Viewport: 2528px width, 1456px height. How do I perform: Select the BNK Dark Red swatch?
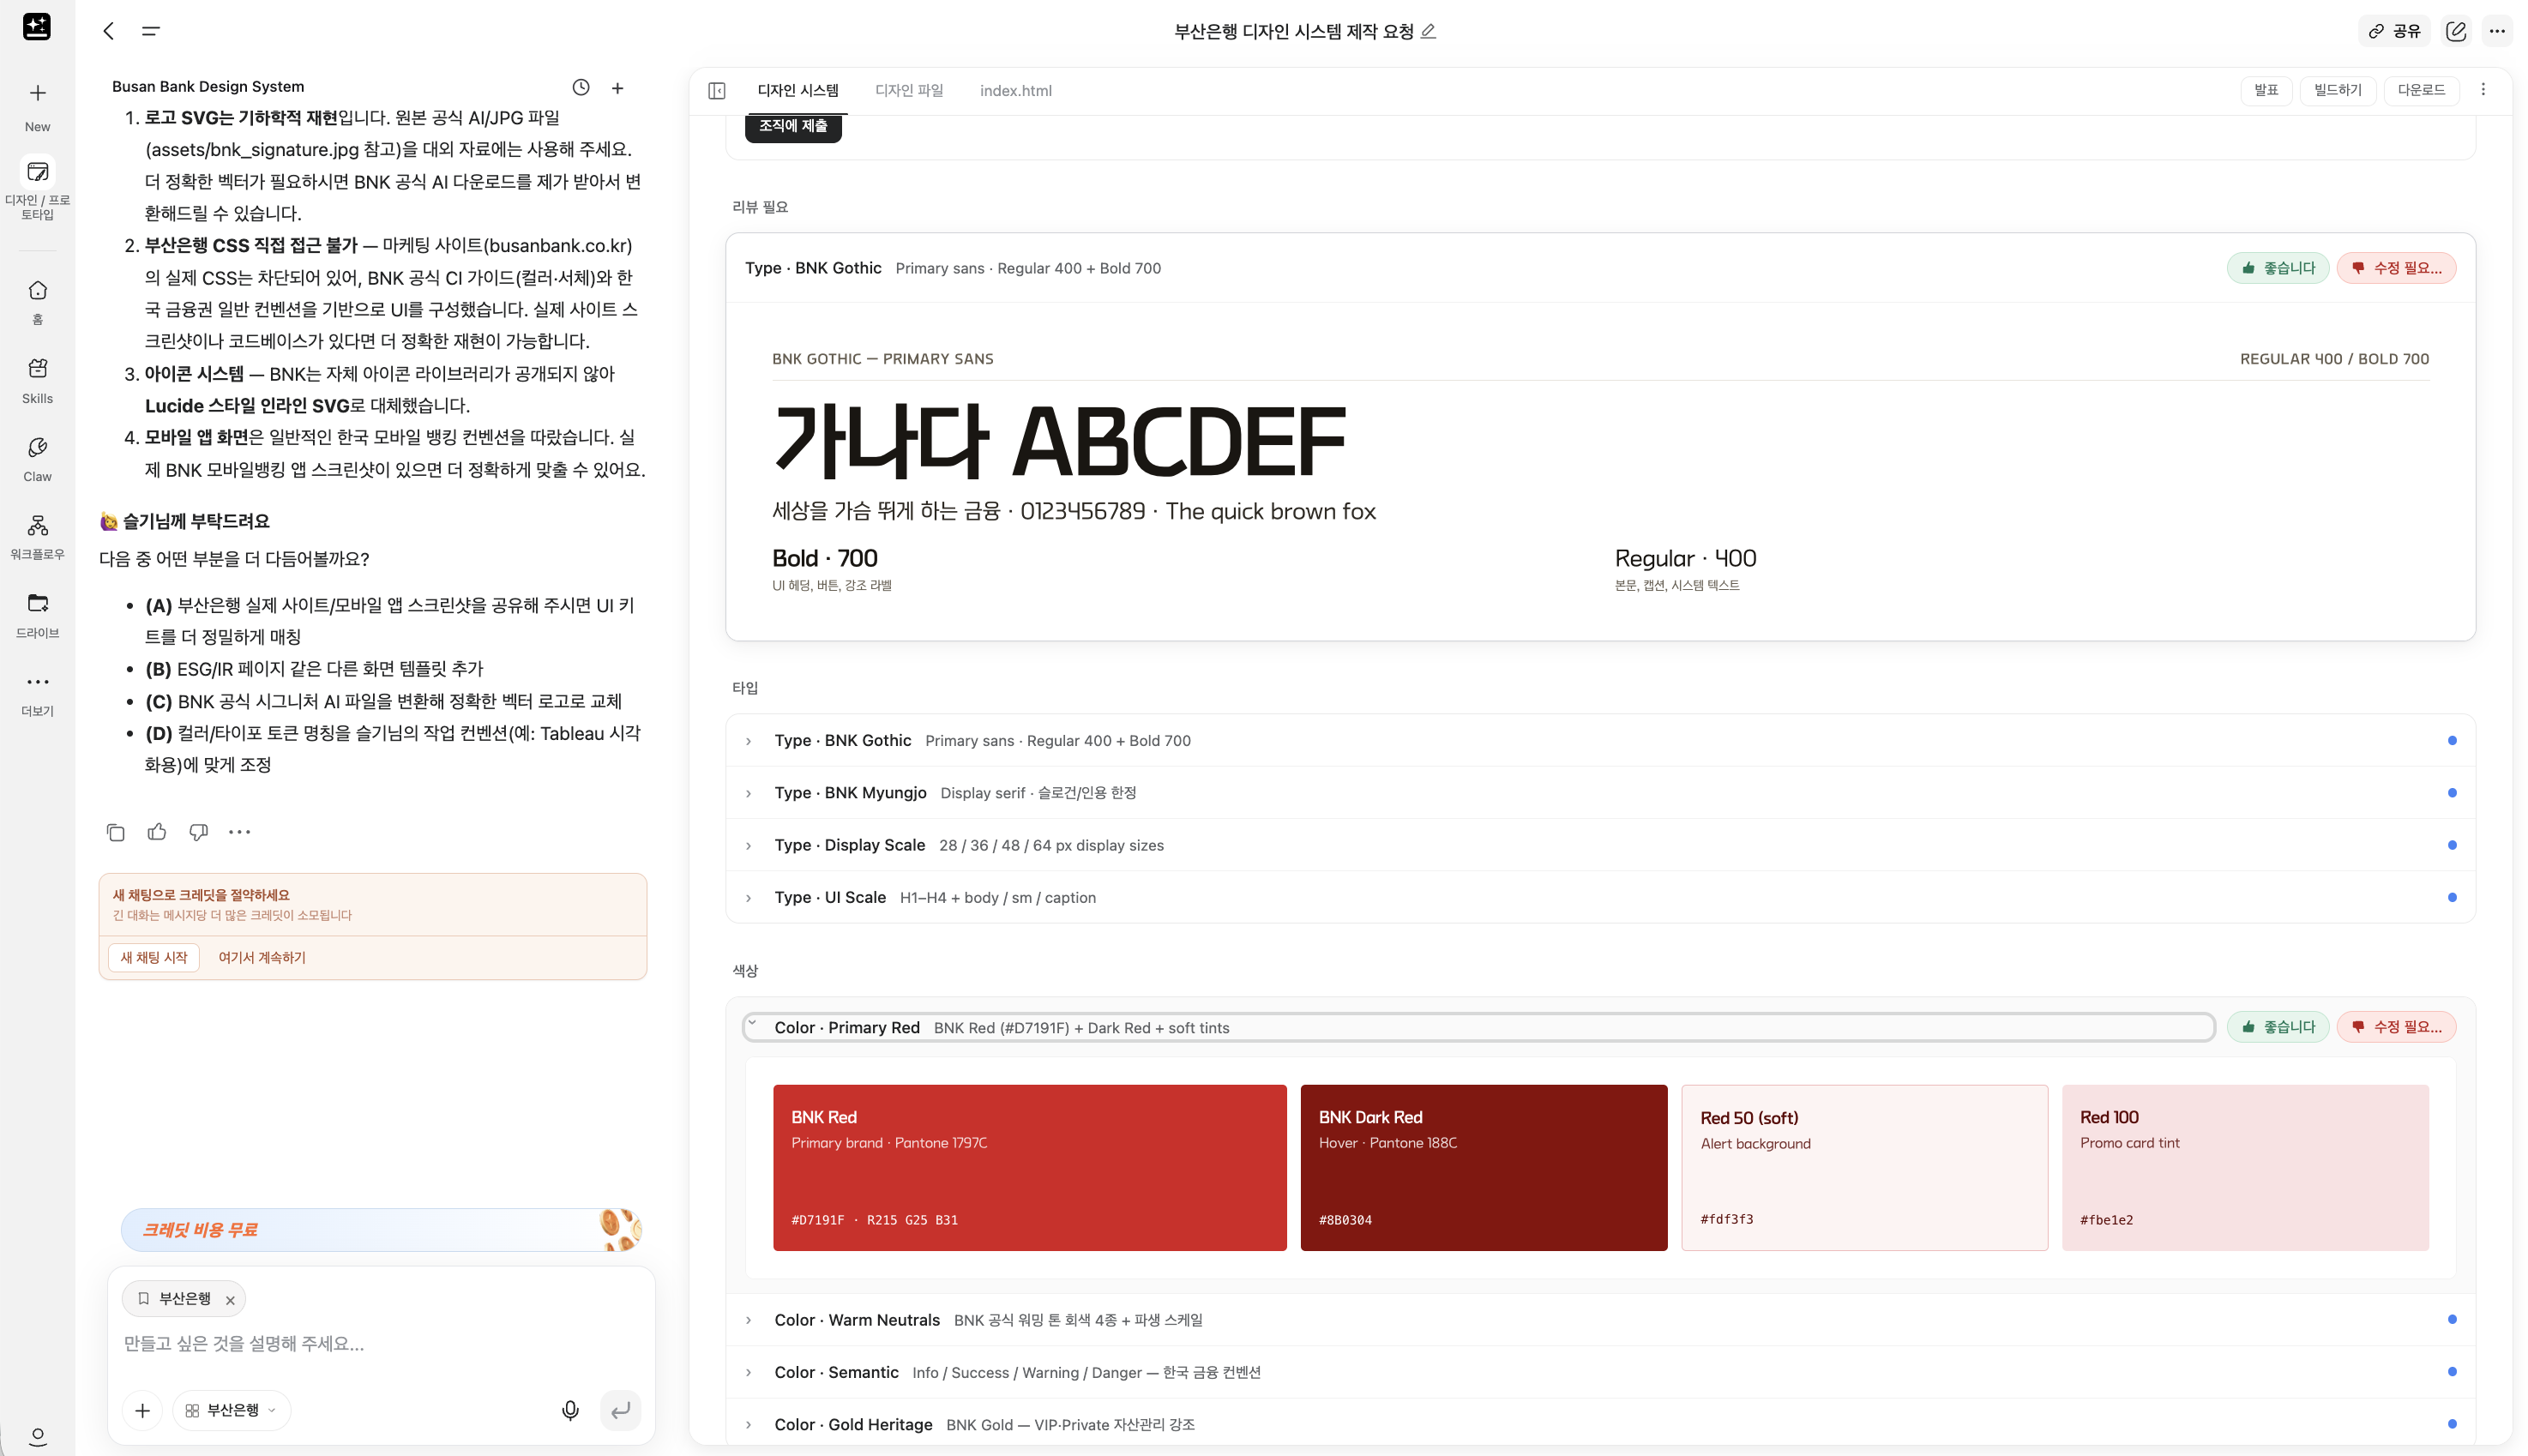pos(1483,1168)
